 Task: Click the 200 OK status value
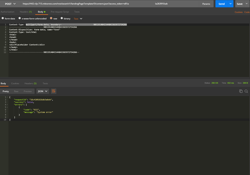[x=215, y=83]
